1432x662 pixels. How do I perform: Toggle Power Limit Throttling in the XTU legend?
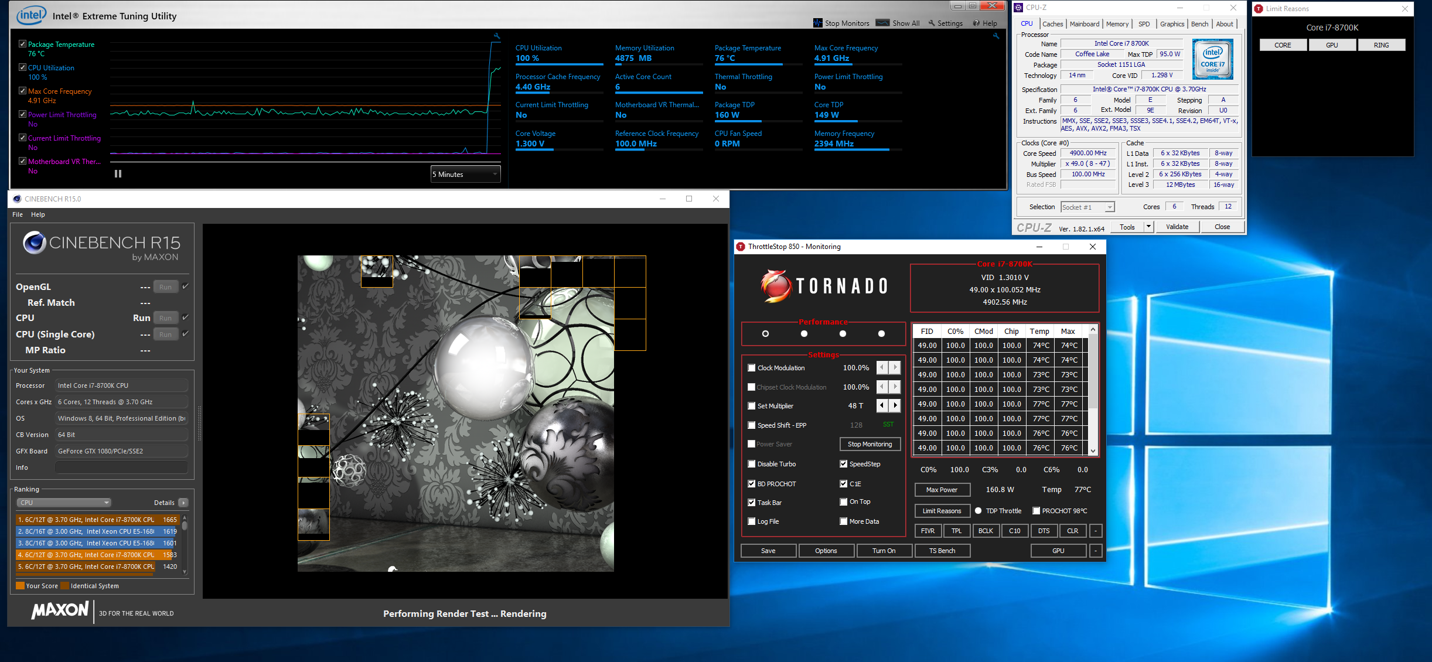(22, 114)
